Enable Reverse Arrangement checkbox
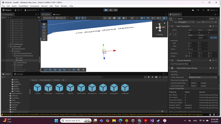The image size is (221, 124). (x=190, y=80)
